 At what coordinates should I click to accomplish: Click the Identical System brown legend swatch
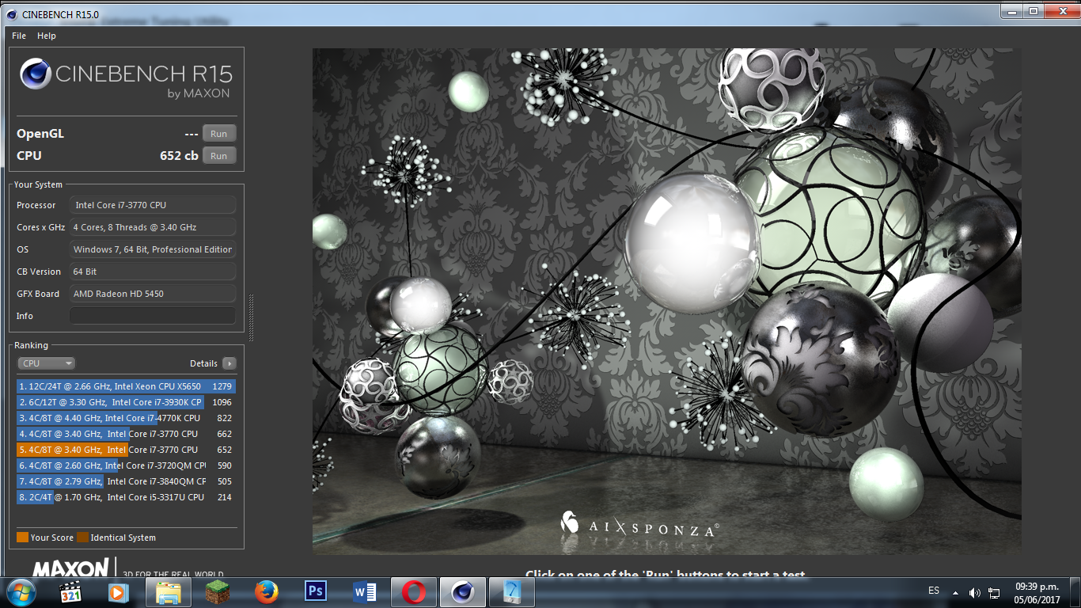pyautogui.click(x=82, y=538)
